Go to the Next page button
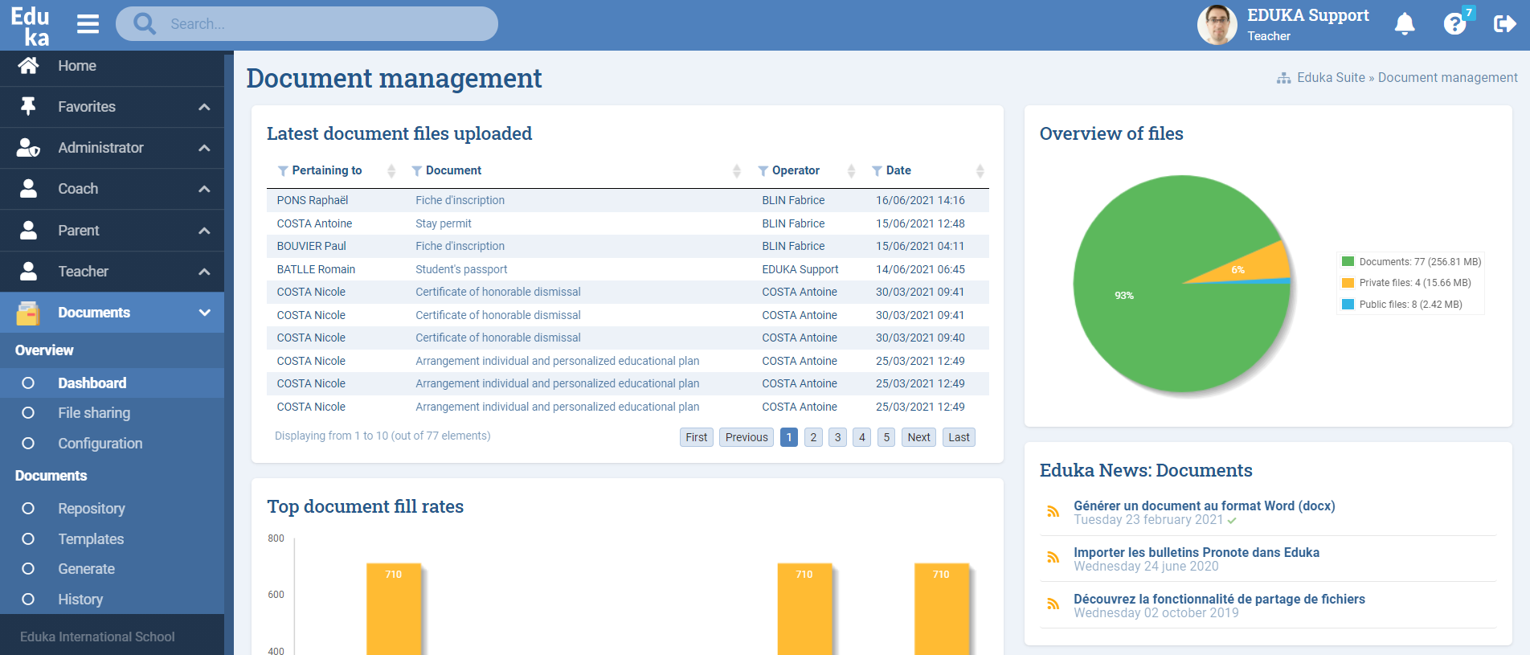Screen dimensions: 1530x655 point(918,437)
